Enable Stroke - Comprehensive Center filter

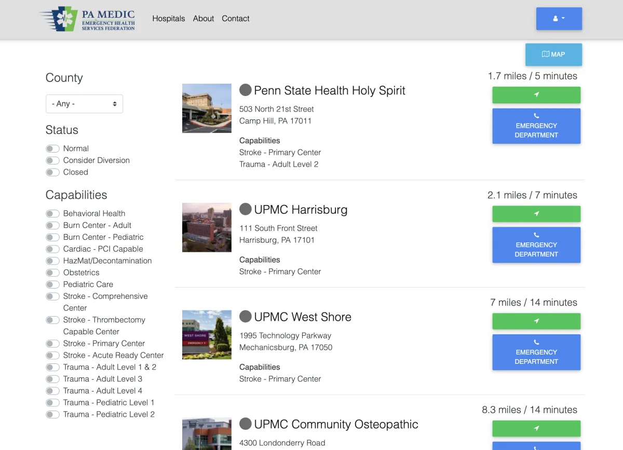[x=52, y=297]
